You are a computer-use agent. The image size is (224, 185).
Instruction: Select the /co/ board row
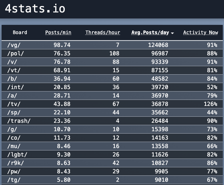112,138
